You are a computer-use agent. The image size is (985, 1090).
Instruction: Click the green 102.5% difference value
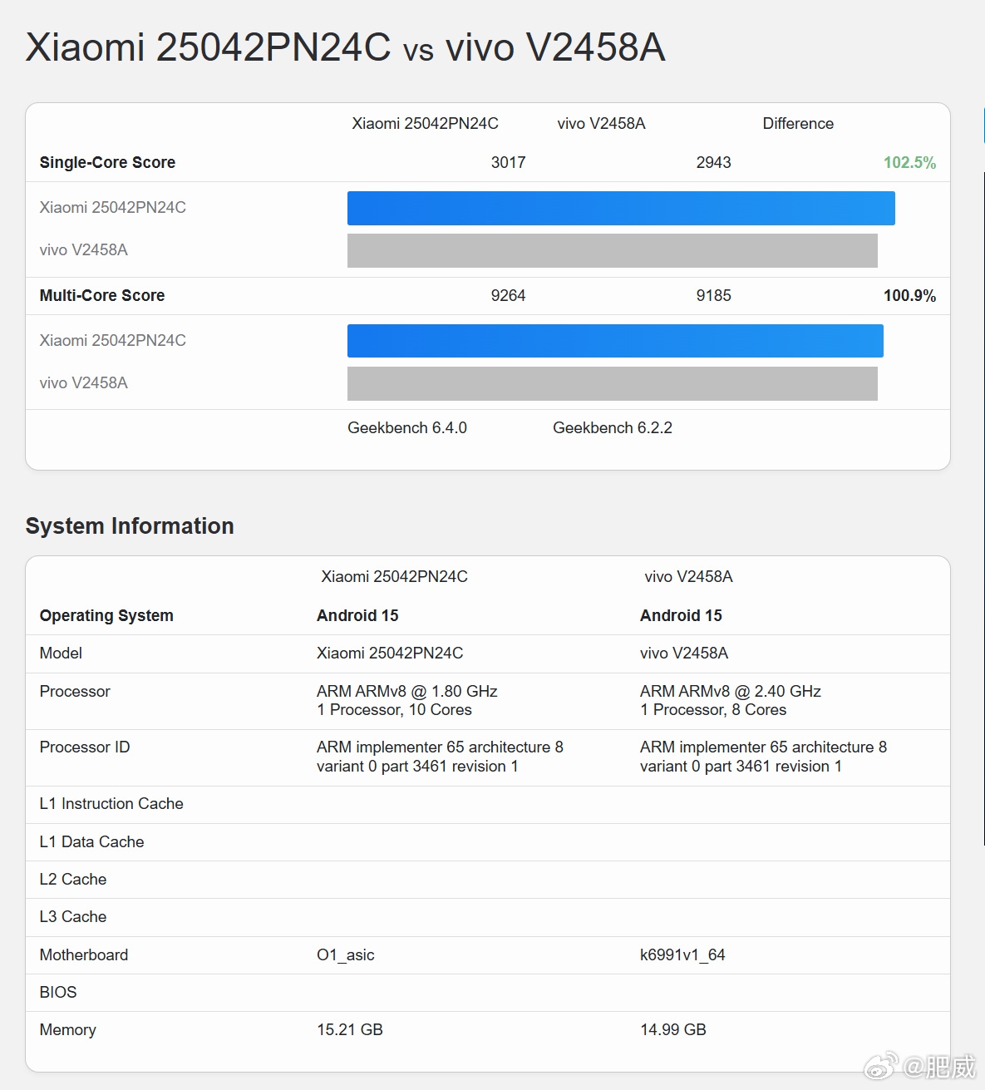(909, 163)
